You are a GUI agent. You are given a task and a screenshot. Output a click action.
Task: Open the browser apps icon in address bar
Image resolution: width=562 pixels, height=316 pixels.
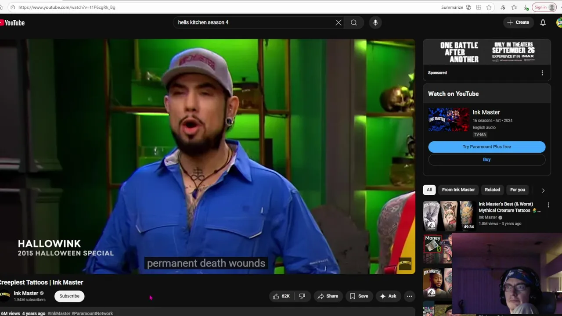click(479, 7)
